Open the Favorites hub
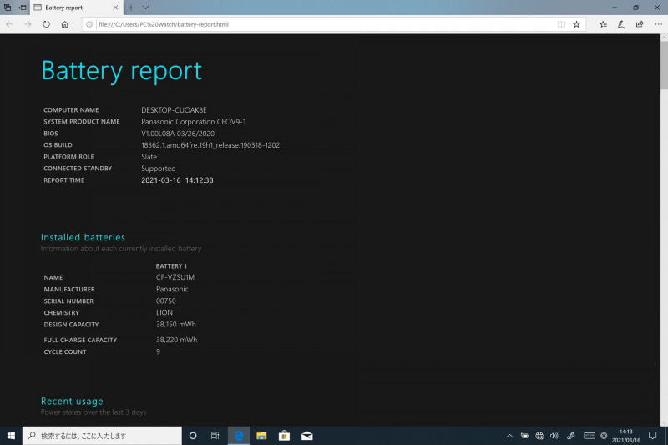668x445 pixels. 603,24
